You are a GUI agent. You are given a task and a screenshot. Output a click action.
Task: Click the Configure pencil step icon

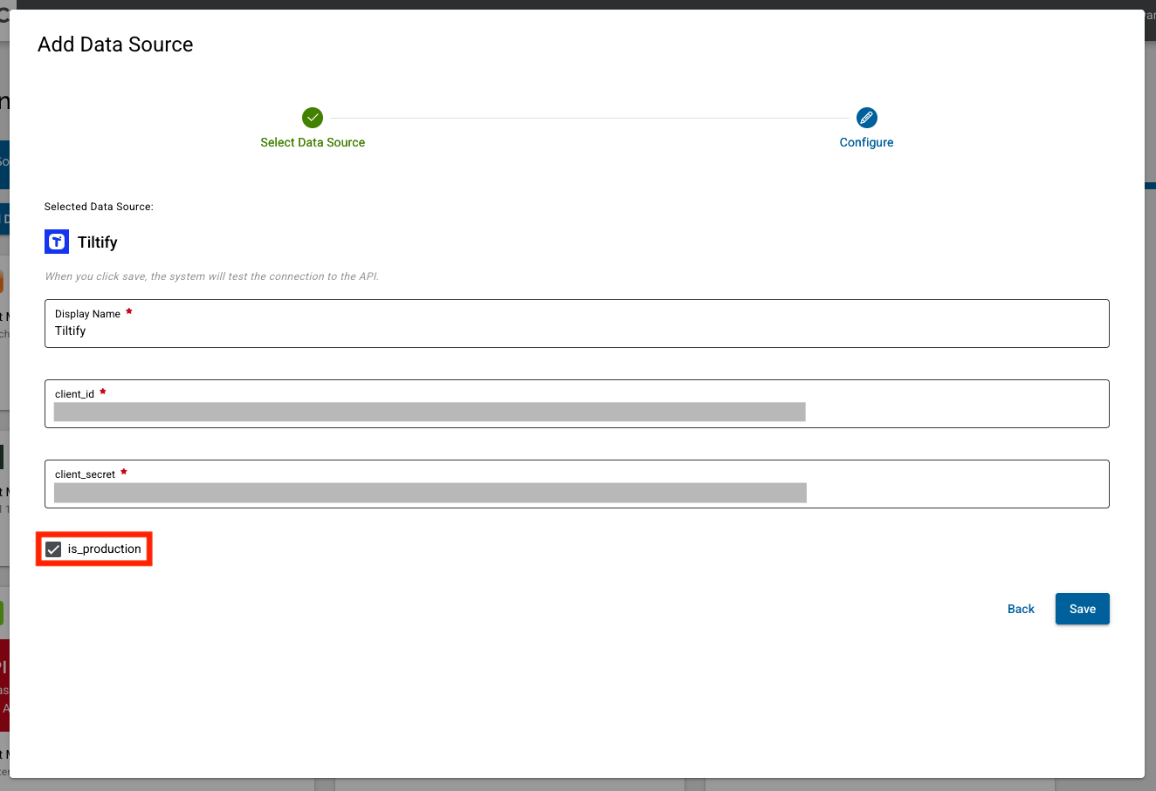(866, 118)
